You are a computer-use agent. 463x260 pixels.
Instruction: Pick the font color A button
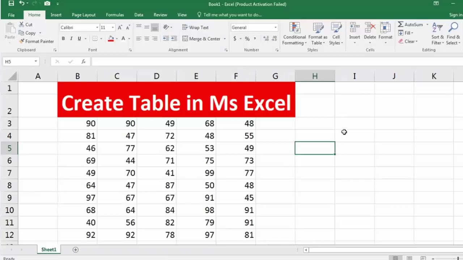tap(123, 39)
